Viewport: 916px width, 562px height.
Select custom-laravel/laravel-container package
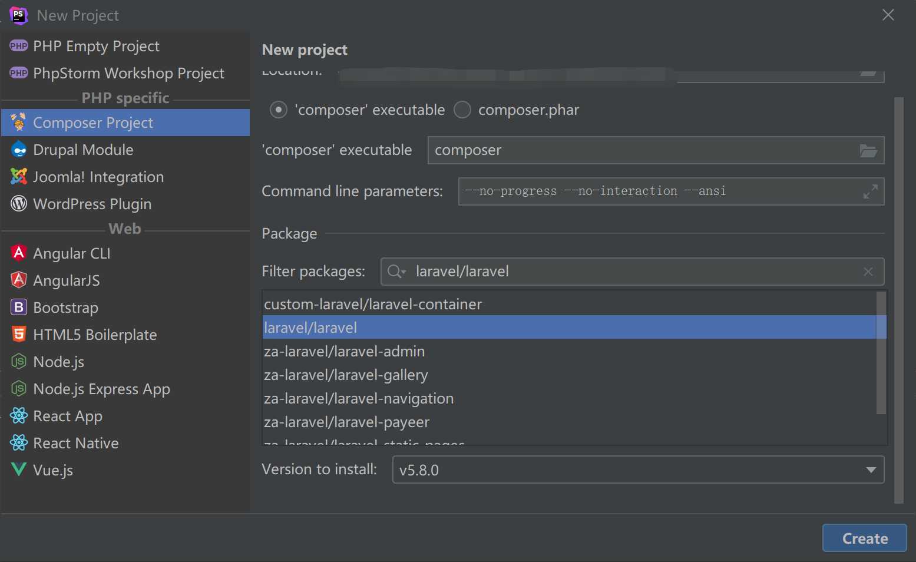click(569, 304)
